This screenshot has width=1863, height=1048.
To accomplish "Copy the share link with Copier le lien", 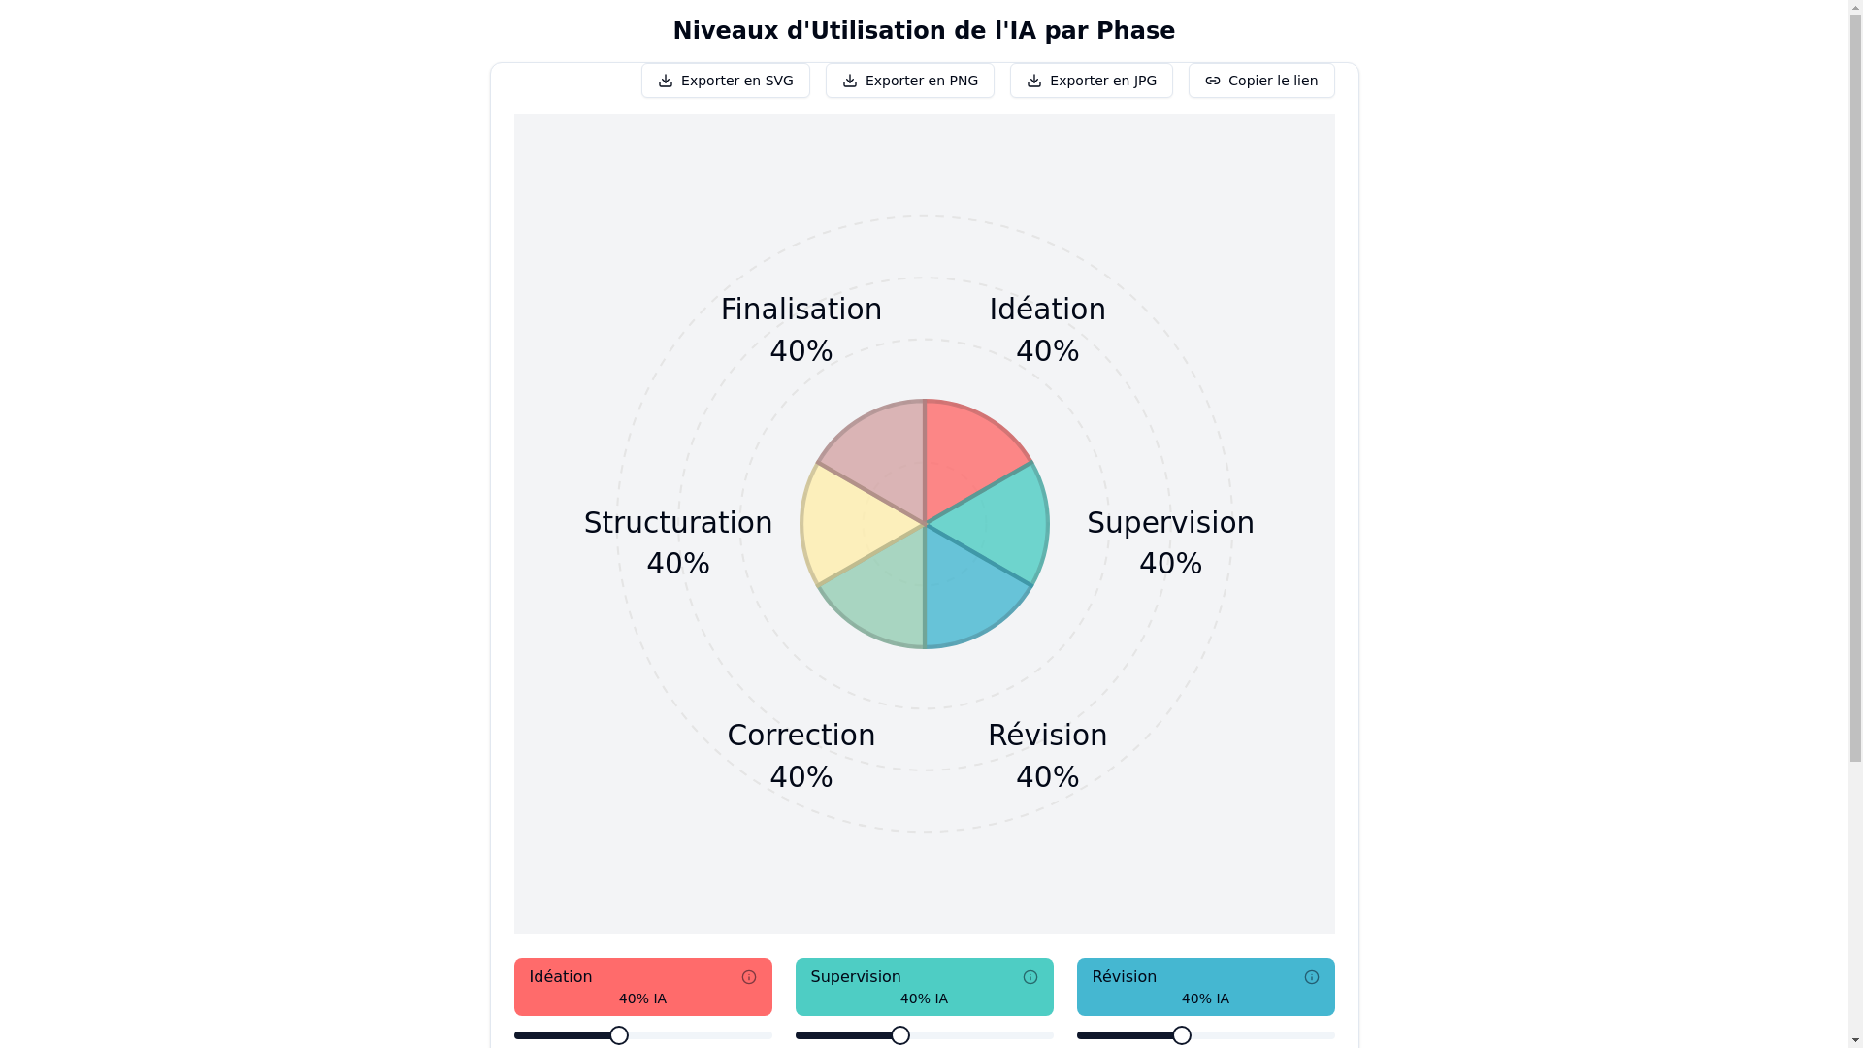I will (x=1261, y=81).
